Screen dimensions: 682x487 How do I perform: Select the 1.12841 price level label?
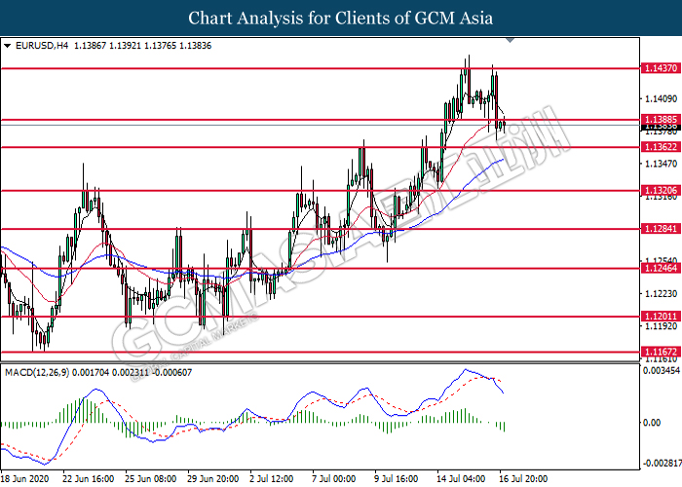click(656, 230)
